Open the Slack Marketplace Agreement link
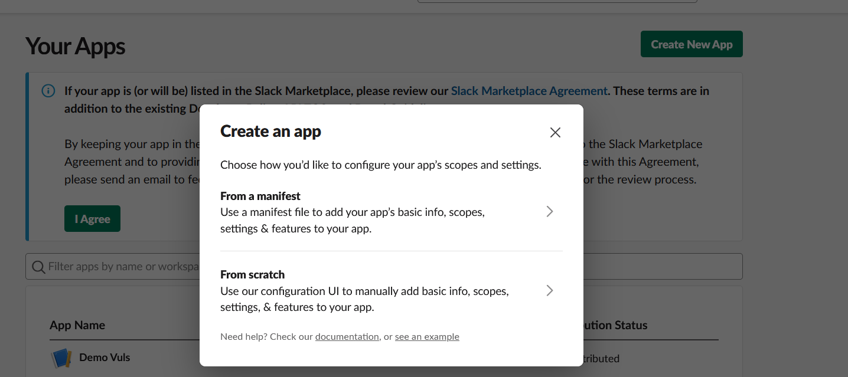 pos(529,91)
